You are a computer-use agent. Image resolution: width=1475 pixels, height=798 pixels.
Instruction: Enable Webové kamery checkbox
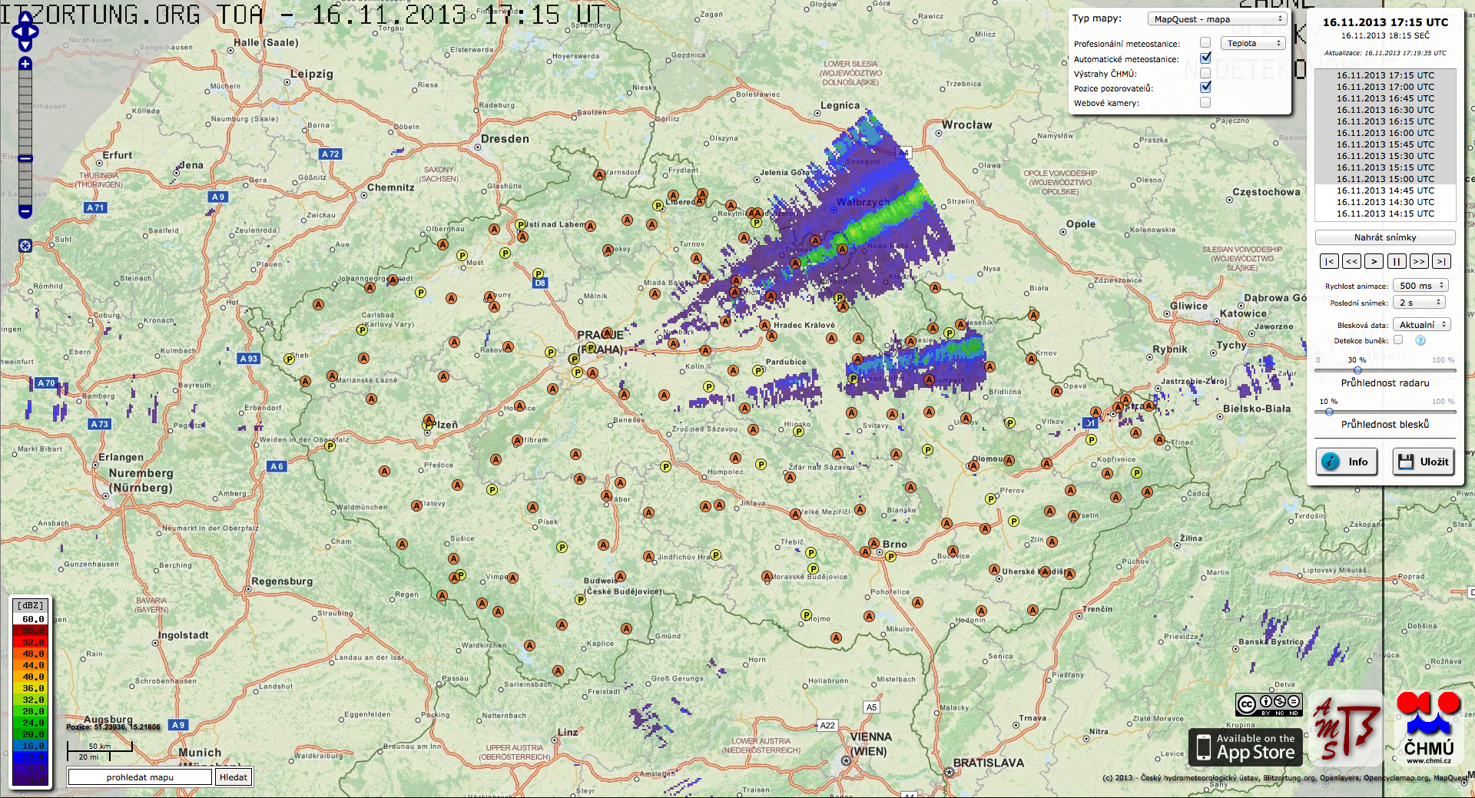click(1205, 102)
